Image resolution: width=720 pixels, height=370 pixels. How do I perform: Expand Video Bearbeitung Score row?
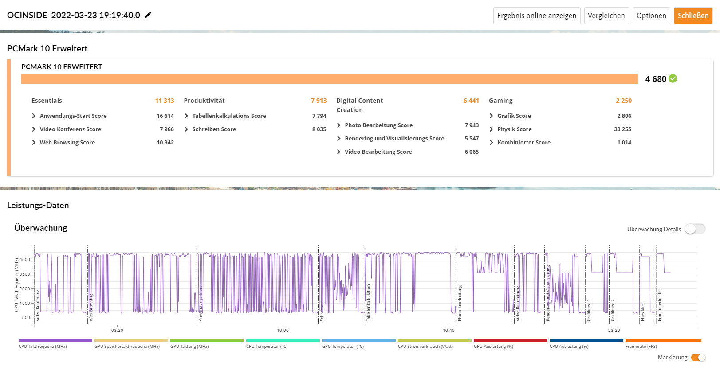pos(339,152)
